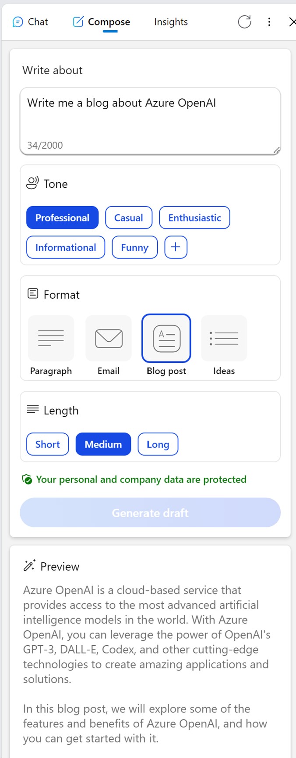Enable the Enthusiastic tone

pos(194,218)
